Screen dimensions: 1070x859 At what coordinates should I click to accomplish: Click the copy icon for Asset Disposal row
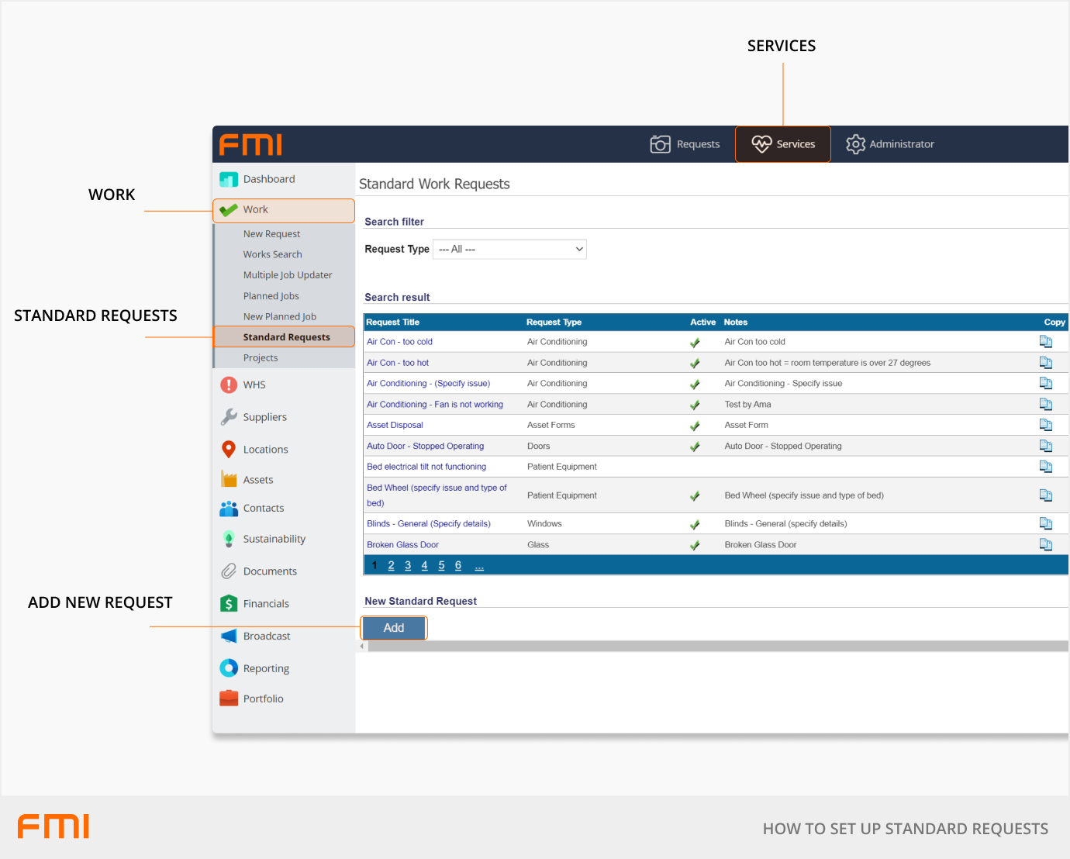tap(1045, 425)
